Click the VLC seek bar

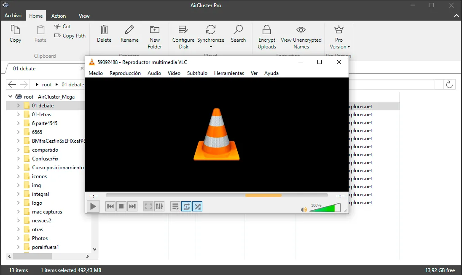coord(217,195)
